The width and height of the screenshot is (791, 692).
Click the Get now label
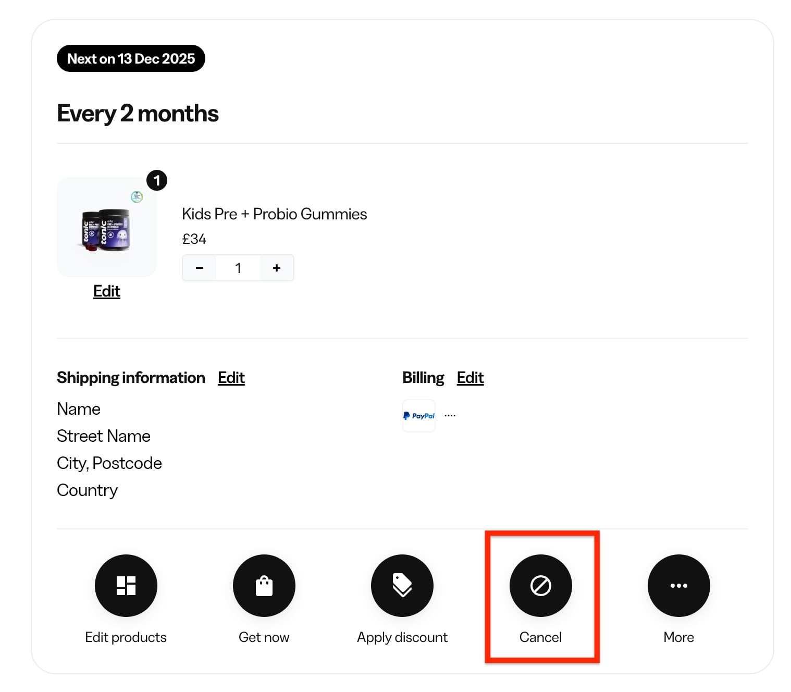point(264,637)
